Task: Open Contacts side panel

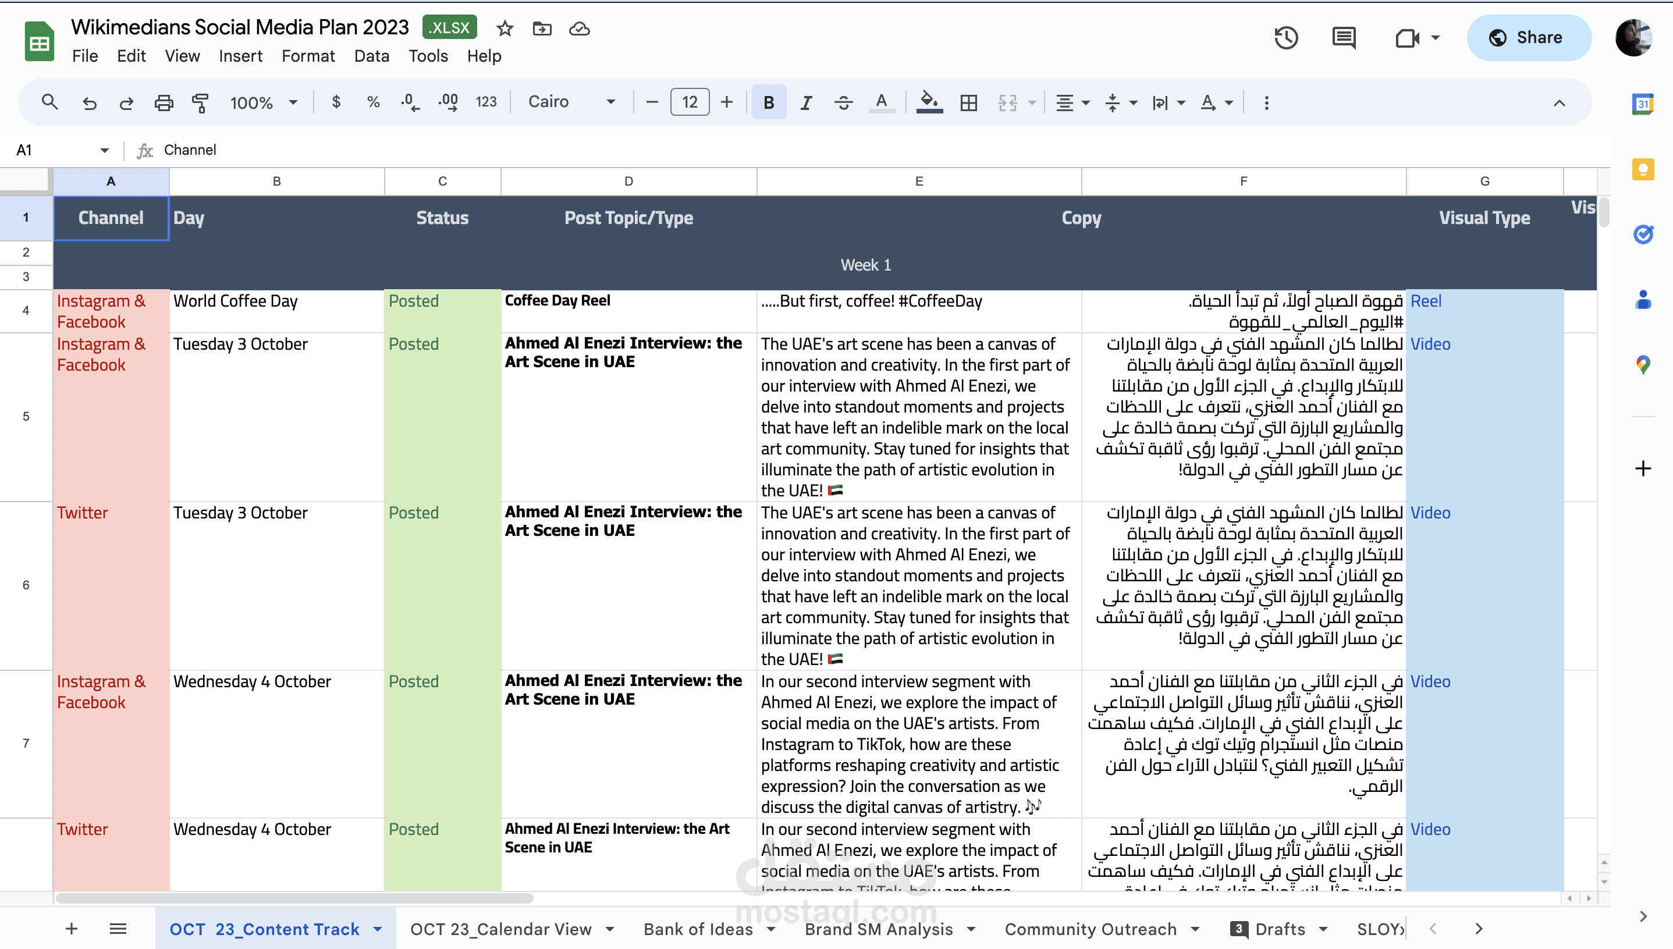Action: (x=1643, y=299)
